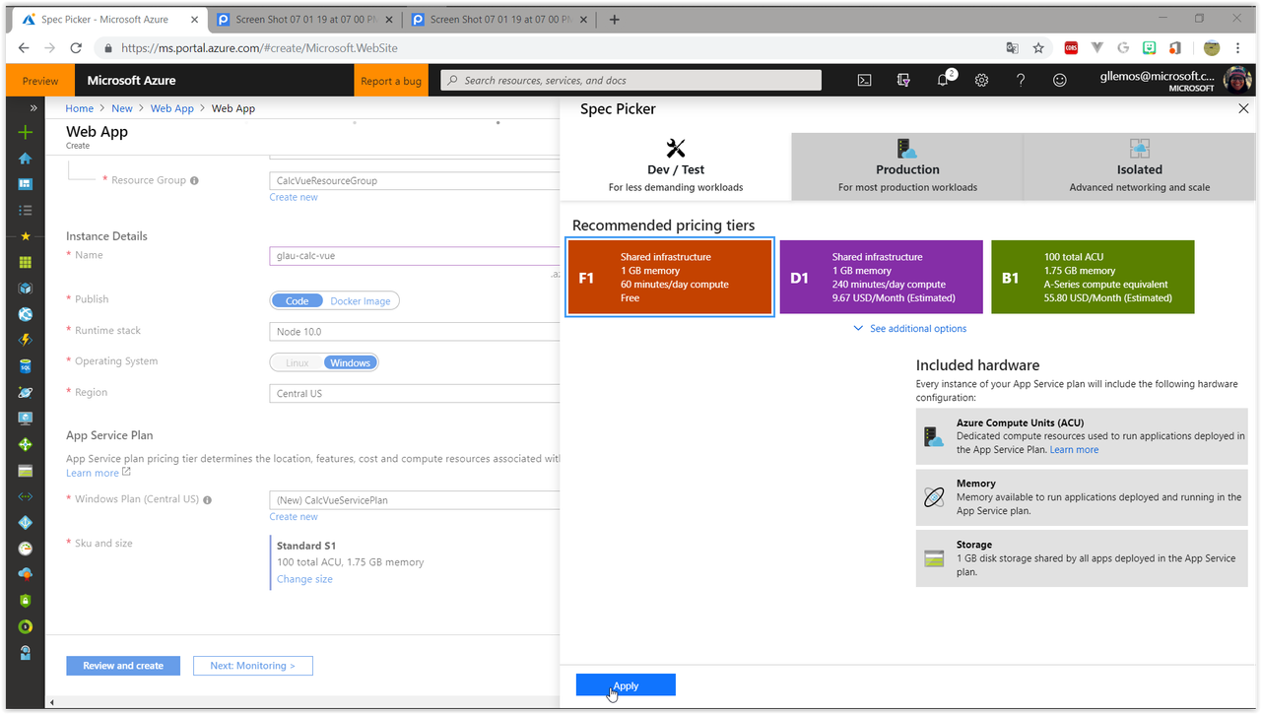Image resolution: width=1261 pixels, height=714 pixels.
Task: Select the D1 shared pricing tier
Action: [881, 277]
